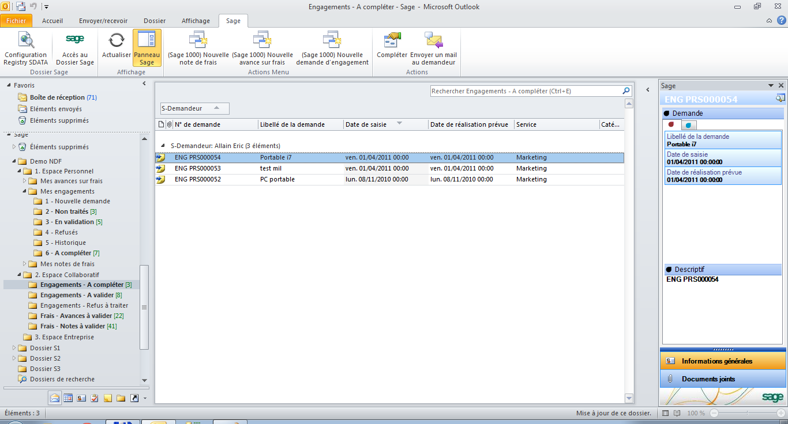Focus the Rechercher Engagements search field
The width and height of the screenshot is (788, 424).
(x=526, y=91)
